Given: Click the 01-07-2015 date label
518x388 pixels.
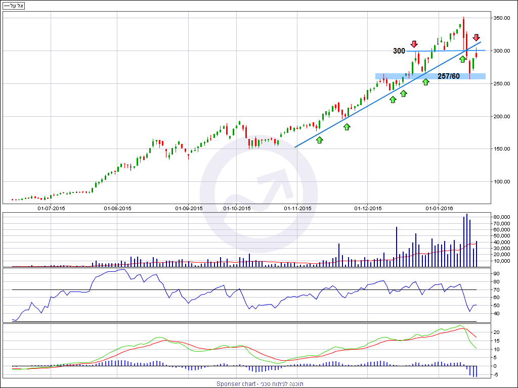Looking at the screenshot, I should [51, 208].
